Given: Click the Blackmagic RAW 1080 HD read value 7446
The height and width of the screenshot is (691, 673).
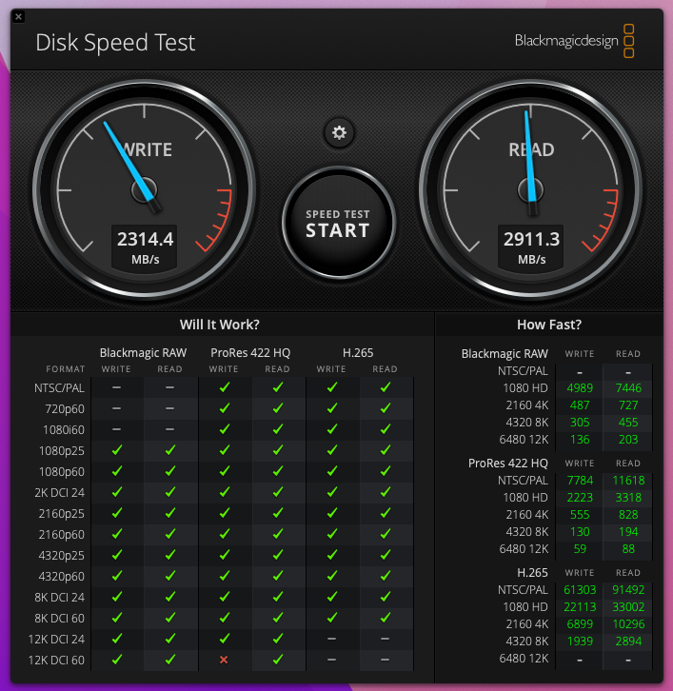Looking at the screenshot, I should 628,387.
